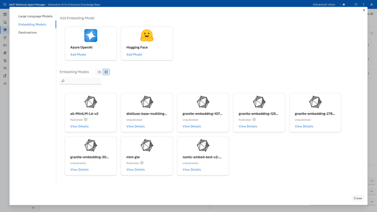Click the Published check icon on mini-gte
The height and width of the screenshot is (212, 377).
142,163
